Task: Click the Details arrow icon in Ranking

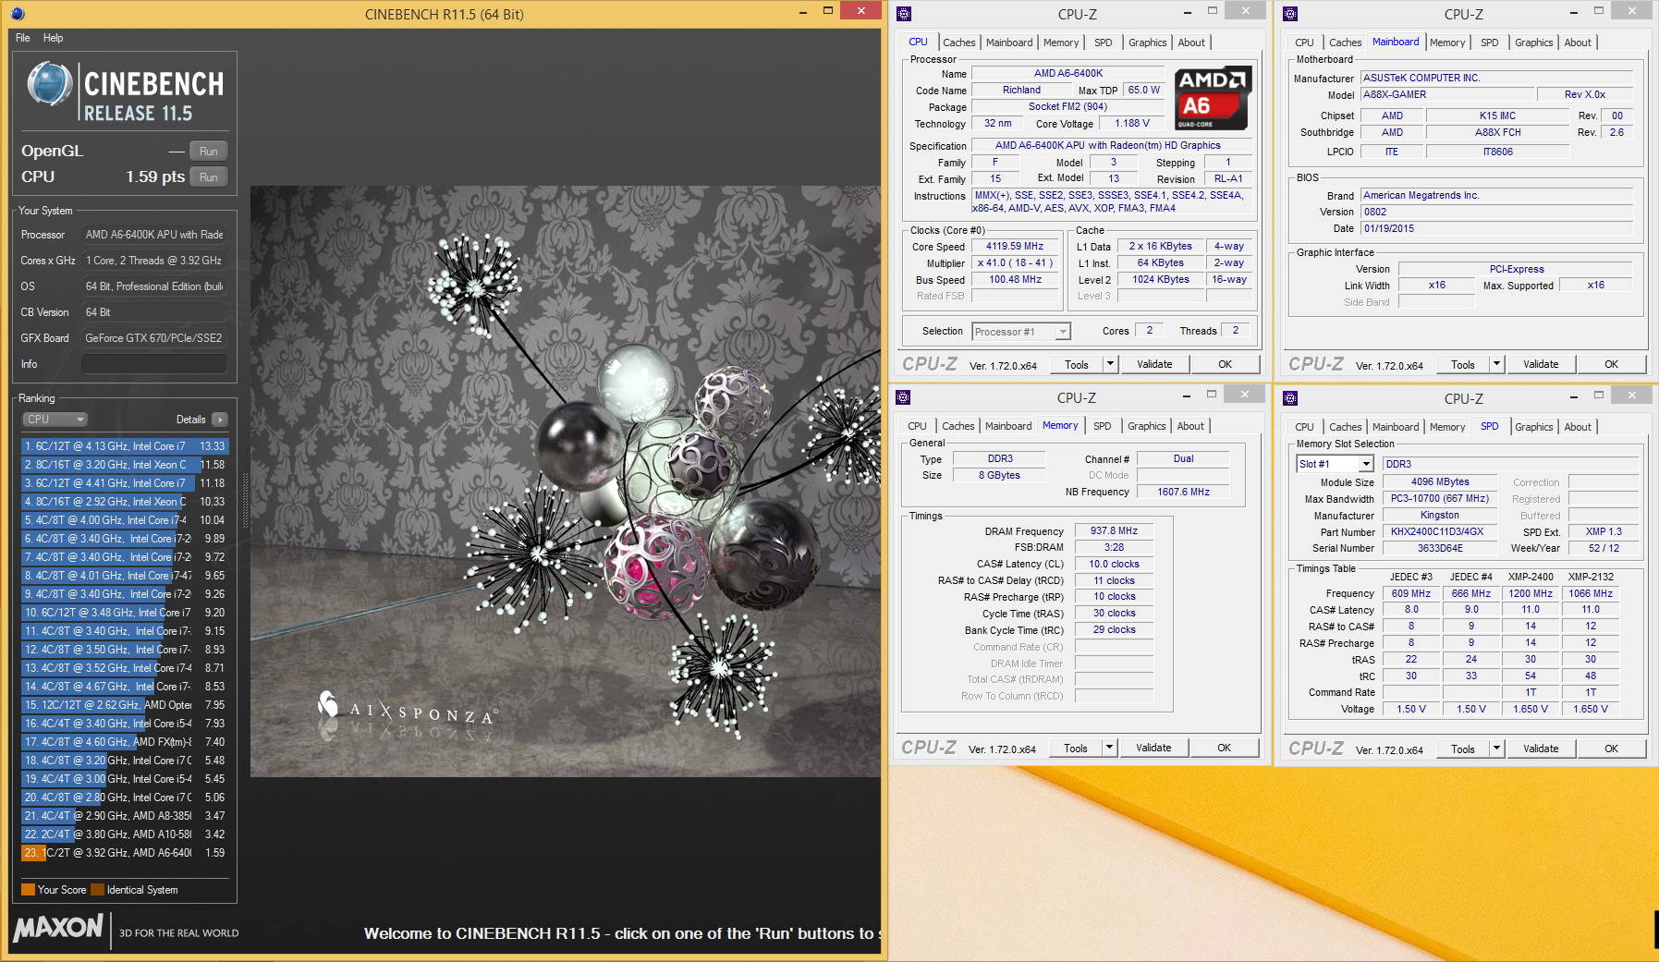Action: pos(220,420)
